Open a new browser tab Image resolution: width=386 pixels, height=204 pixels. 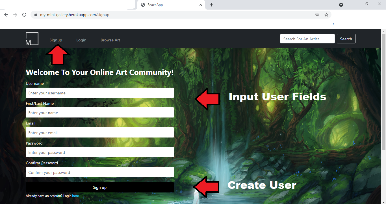[x=211, y=5]
